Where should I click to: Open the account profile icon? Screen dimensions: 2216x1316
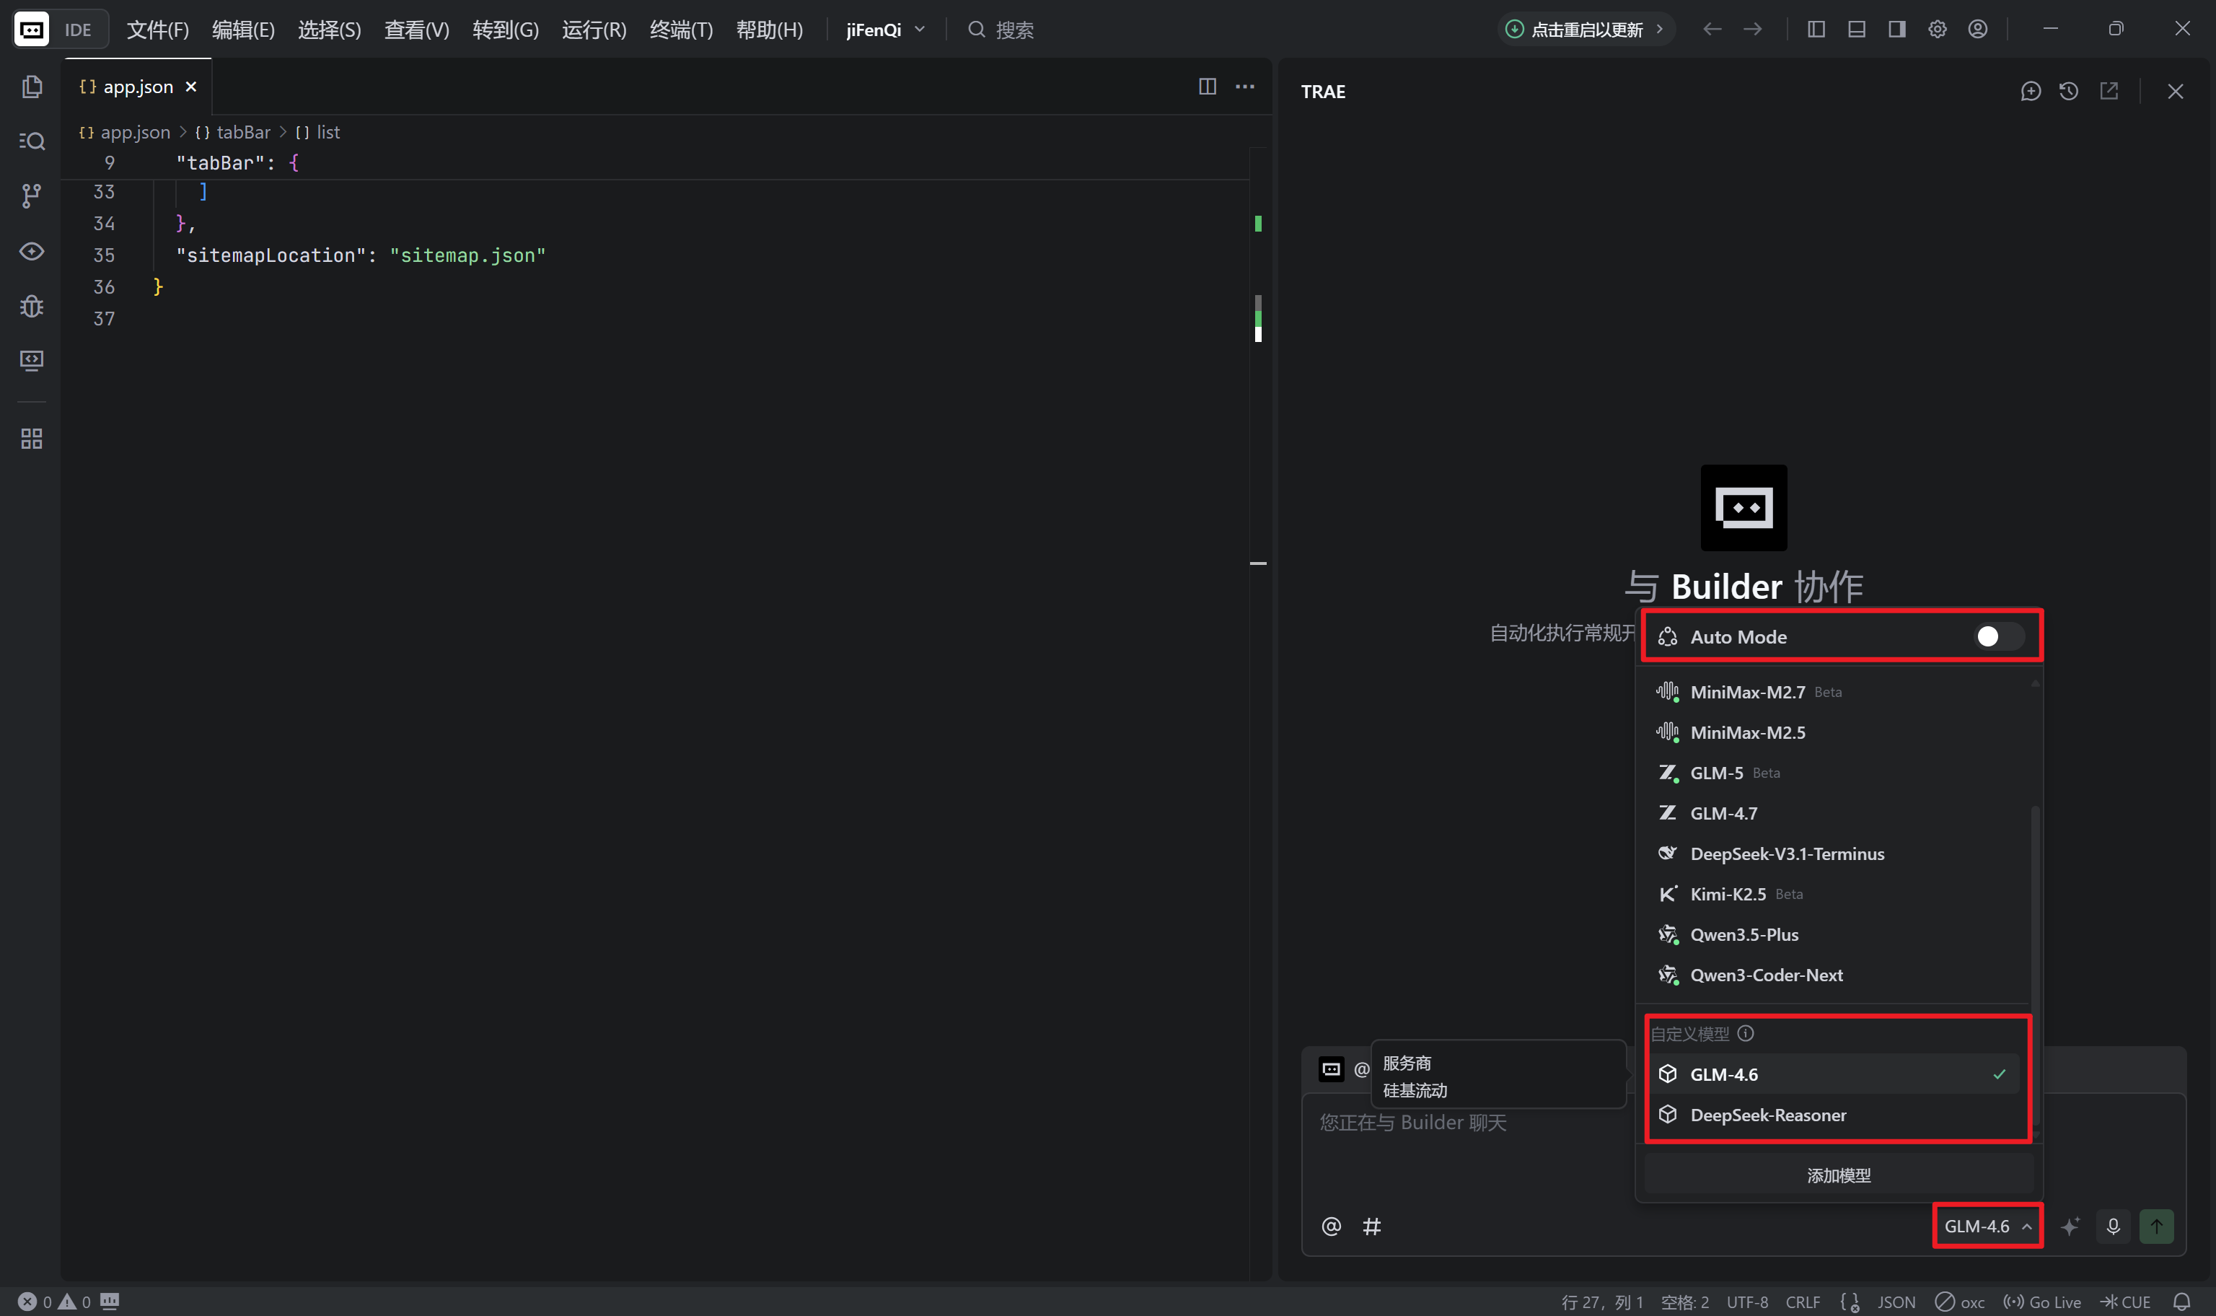click(x=1977, y=30)
